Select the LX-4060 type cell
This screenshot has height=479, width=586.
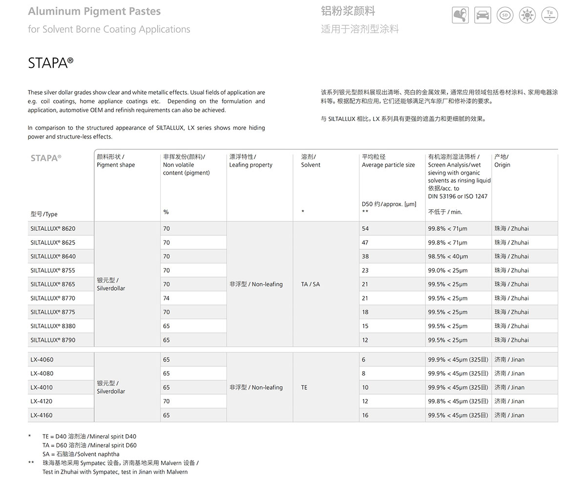tap(42, 359)
